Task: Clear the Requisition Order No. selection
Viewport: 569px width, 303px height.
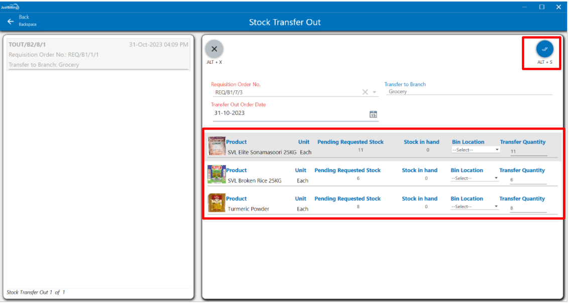Action: click(365, 92)
